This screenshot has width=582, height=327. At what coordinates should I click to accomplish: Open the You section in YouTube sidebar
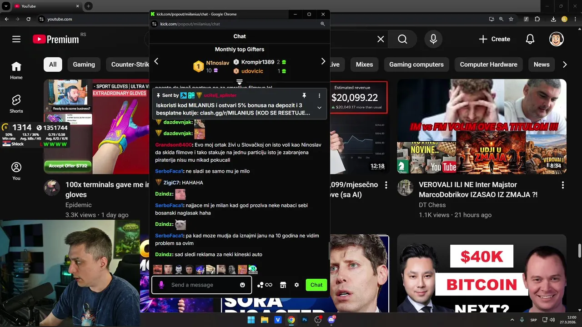pos(16,171)
